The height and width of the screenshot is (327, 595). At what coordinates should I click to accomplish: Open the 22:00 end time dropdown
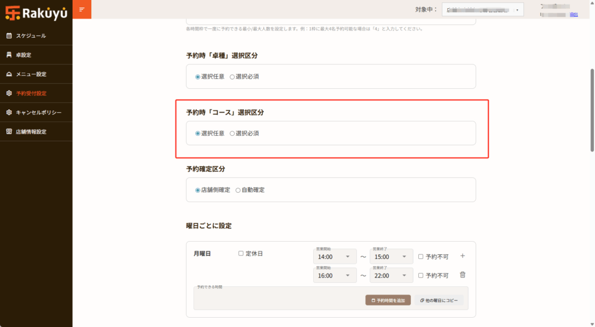(x=391, y=276)
